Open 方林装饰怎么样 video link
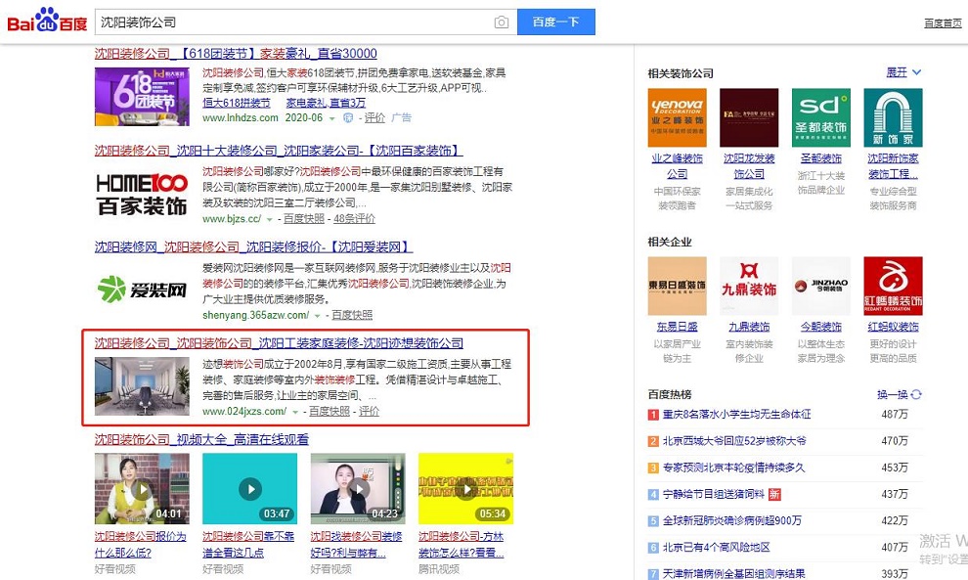This screenshot has width=968, height=580. pos(462,544)
